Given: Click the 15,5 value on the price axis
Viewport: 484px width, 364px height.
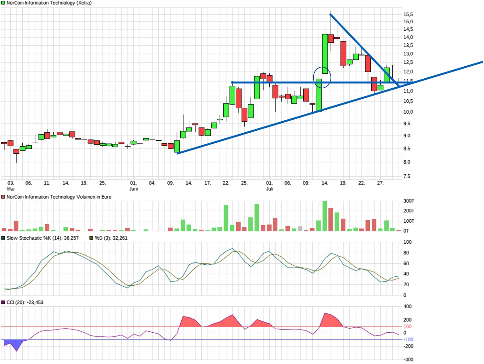Looking at the screenshot, I should coord(408,14).
